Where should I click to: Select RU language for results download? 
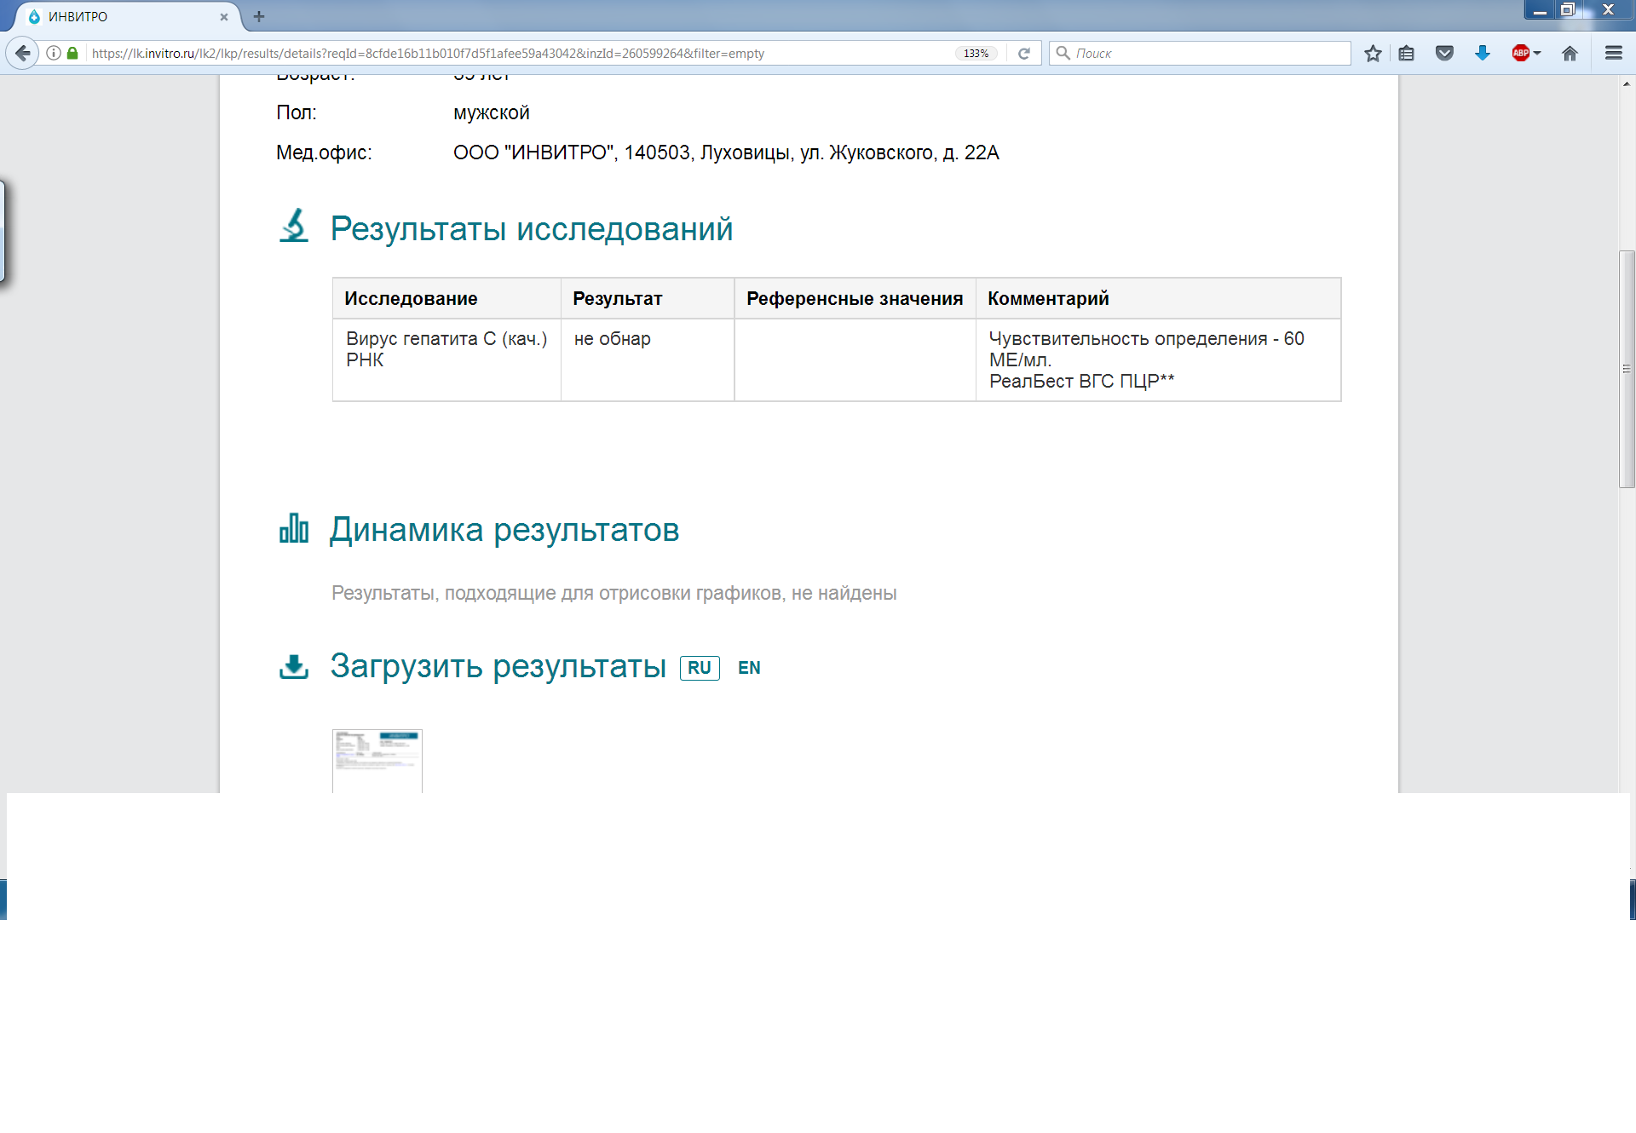700,668
